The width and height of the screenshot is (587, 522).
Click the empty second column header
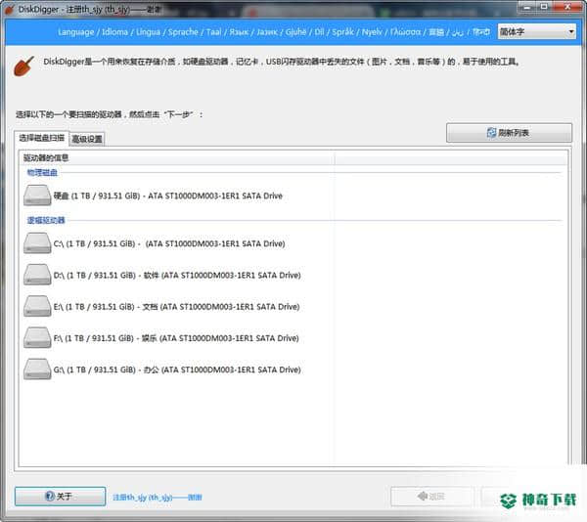point(451,157)
